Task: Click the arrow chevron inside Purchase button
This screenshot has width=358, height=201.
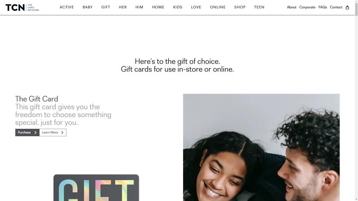Action: tap(35, 133)
